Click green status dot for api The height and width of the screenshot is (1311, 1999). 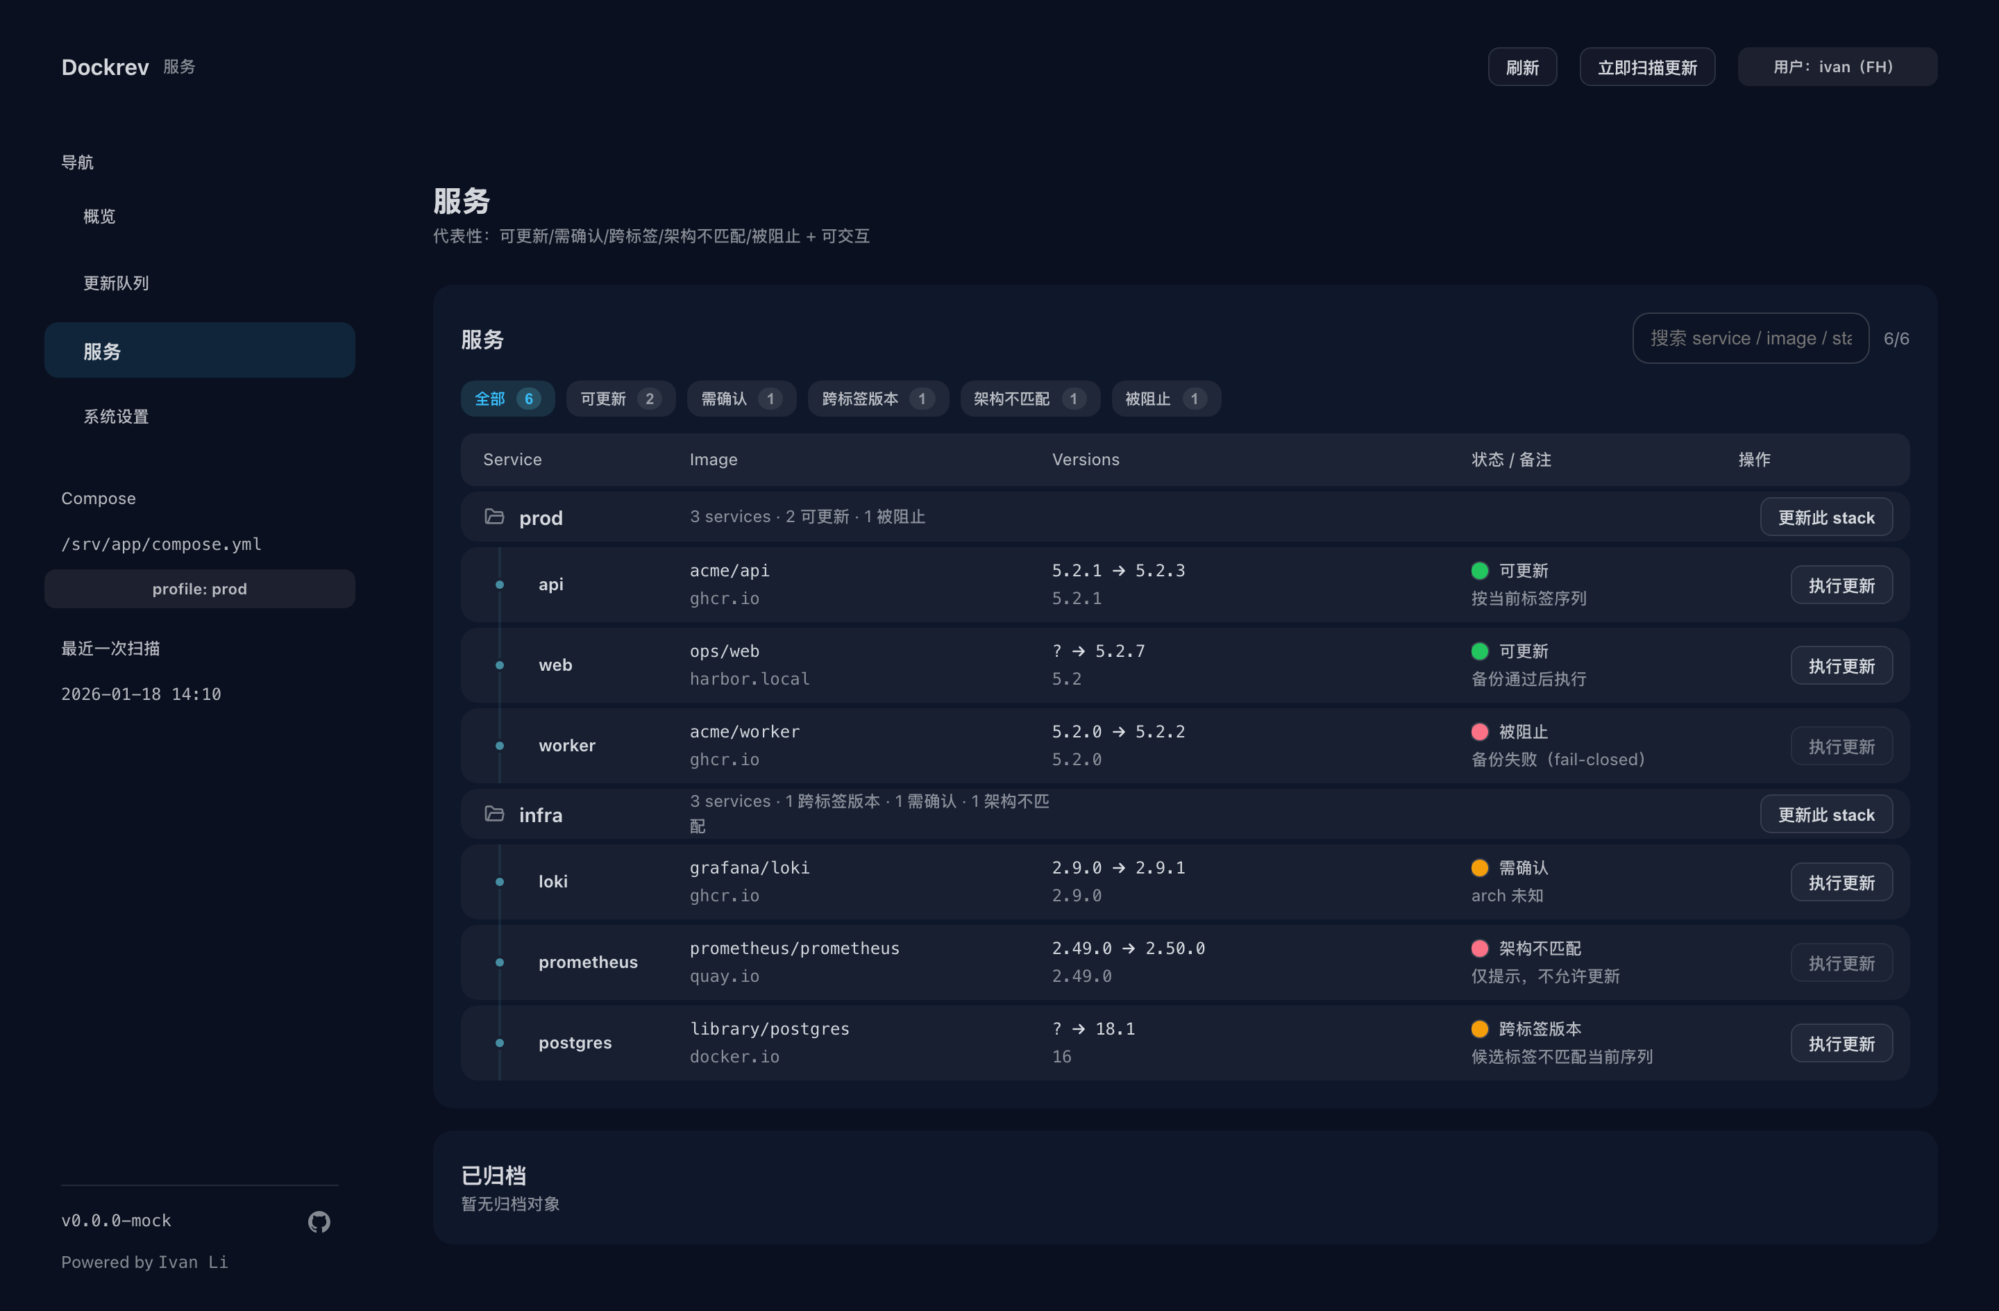[x=1480, y=571]
